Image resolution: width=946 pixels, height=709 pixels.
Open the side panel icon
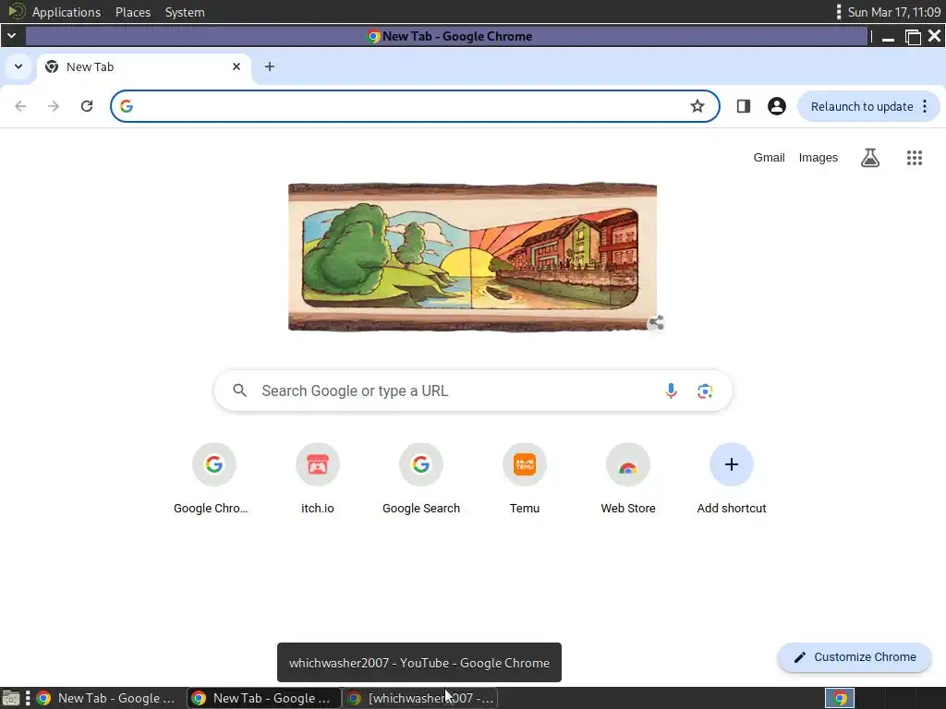(x=744, y=106)
